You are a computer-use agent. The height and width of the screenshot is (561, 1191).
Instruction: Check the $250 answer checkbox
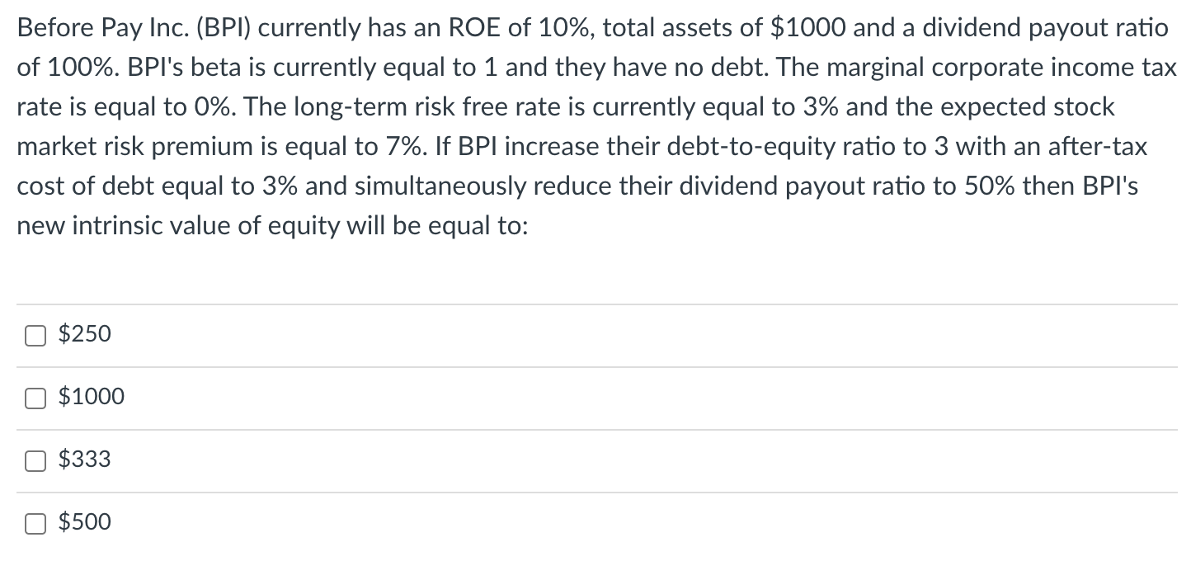pos(35,335)
